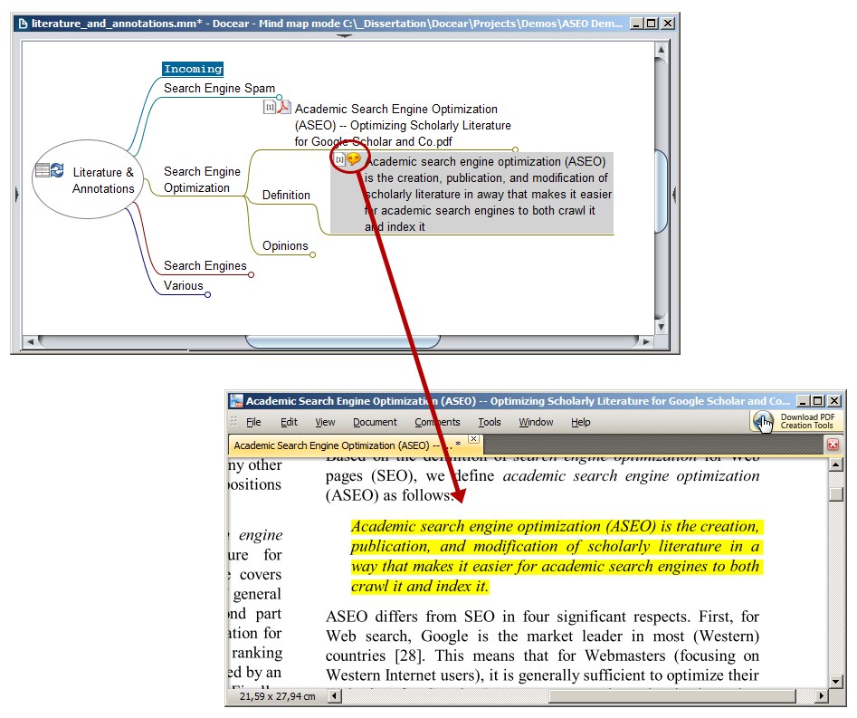857x718 pixels.
Task: Expand the right side panel arrow in Docear
Action: click(674, 194)
